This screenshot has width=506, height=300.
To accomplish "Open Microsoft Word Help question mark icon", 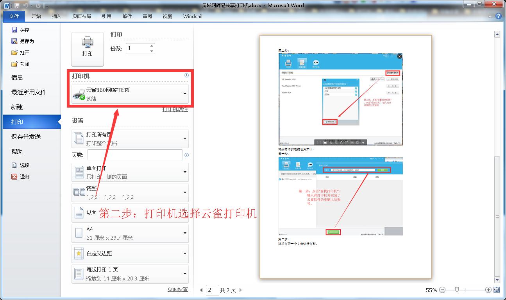I will pyautogui.click(x=498, y=16).
